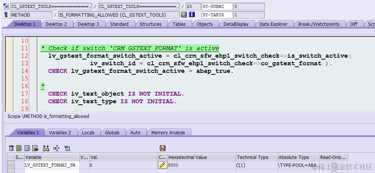Select the Objects tab
375x173 pixels.
(205, 24)
